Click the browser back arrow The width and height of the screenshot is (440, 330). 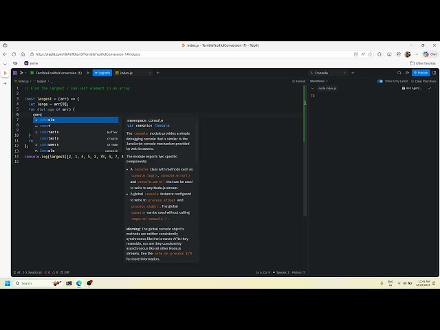point(5,54)
